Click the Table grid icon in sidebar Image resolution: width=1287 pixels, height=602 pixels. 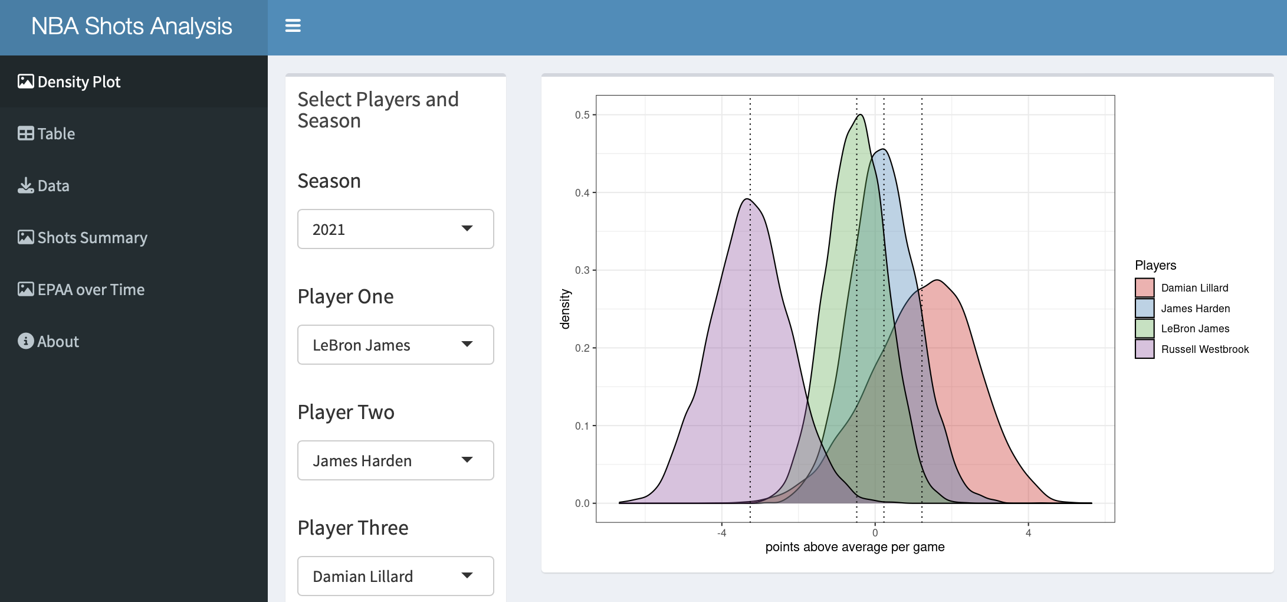point(25,133)
